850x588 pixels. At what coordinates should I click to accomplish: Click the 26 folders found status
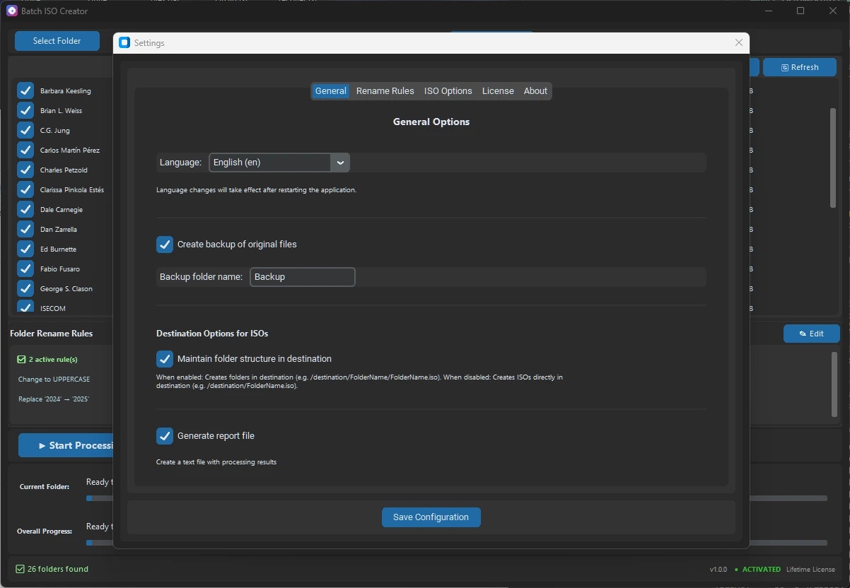(x=58, y=569)
